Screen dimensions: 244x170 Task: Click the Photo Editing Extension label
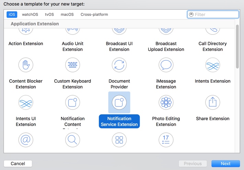(166, 122)
